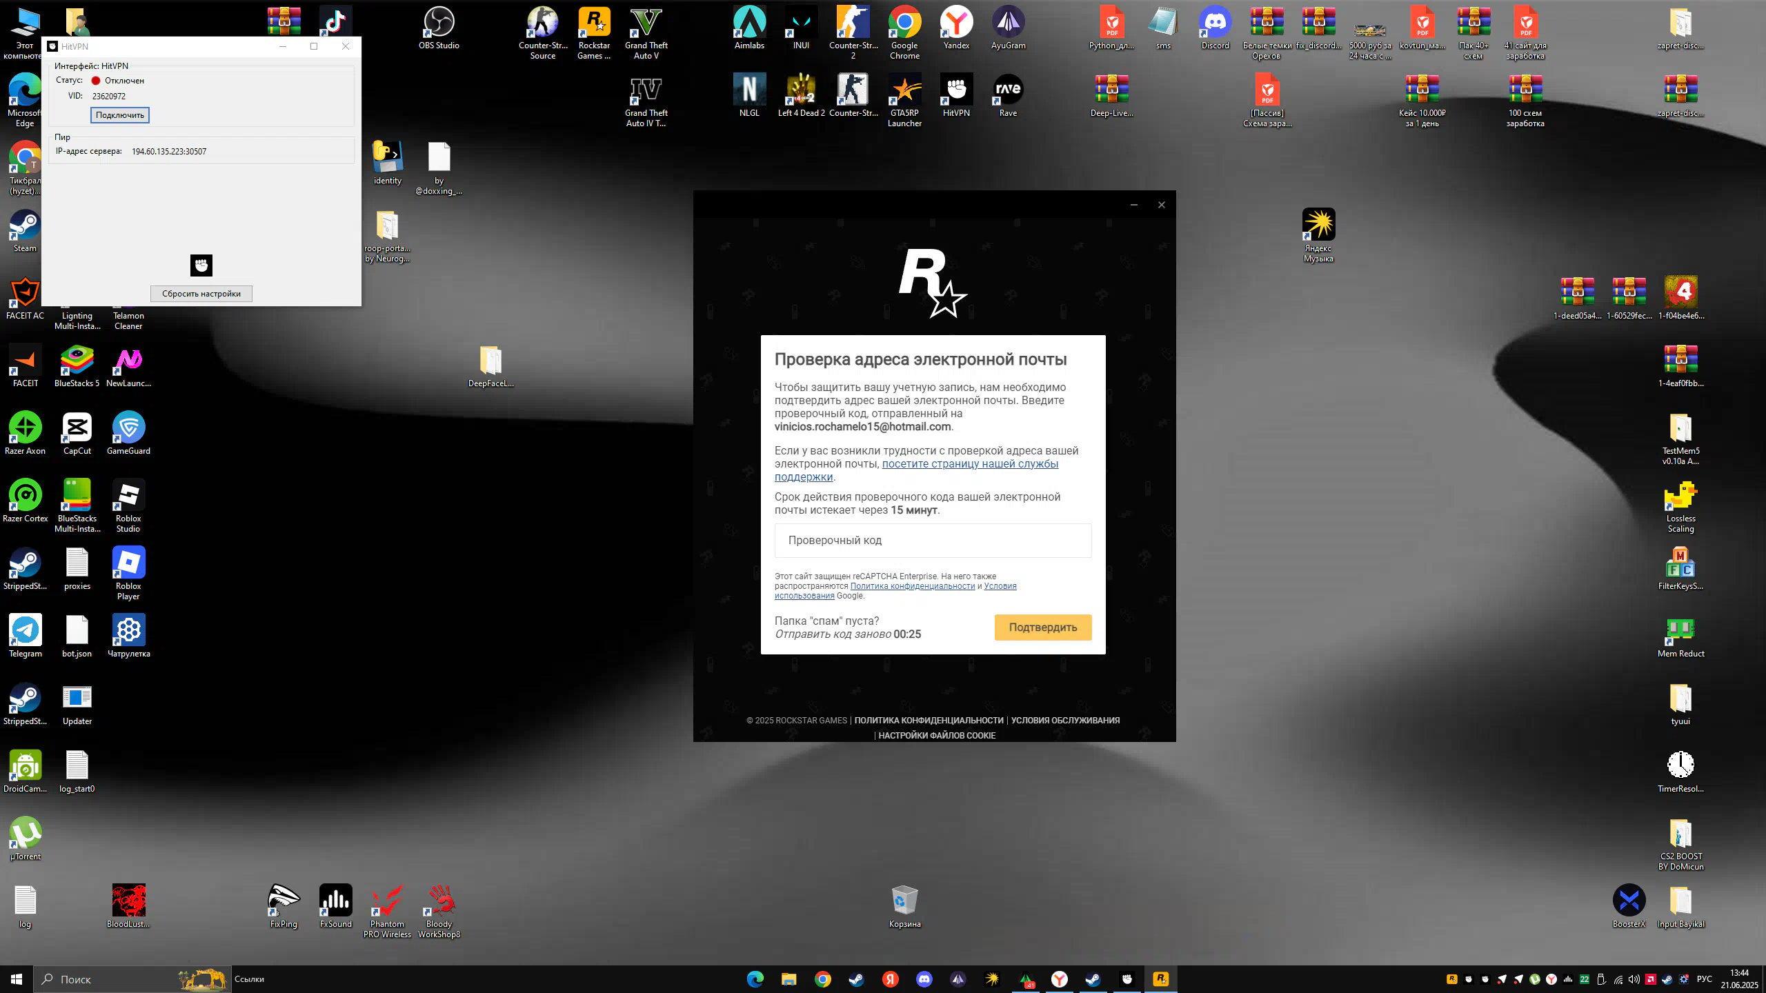Click the yellow Подтвердить button
The width and height of the screenshot is (1766, 993).
pyautogui.click(x=1043, y=628)
